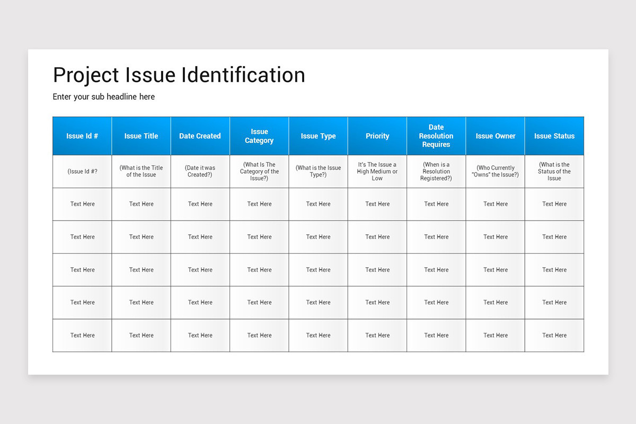The image size is (636, 424).
Task: Click the 'Date Resolution Requires' column header
Action: point(436,136)
